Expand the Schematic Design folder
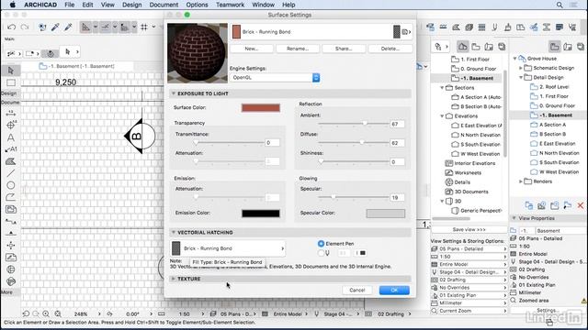This screenshot has height=330, width=588. pos(521,68)
